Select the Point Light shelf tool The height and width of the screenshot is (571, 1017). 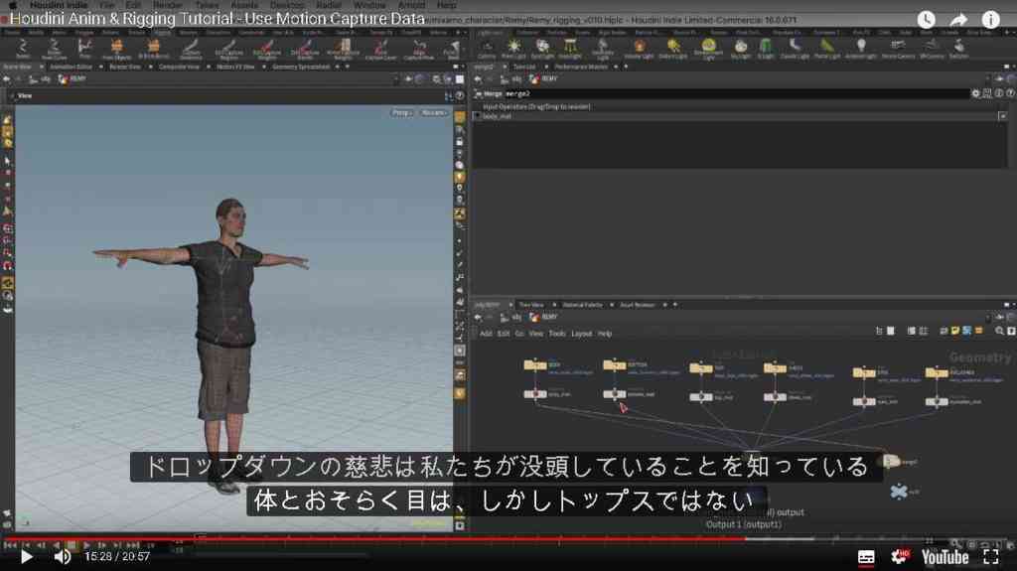tap(513, 48)
